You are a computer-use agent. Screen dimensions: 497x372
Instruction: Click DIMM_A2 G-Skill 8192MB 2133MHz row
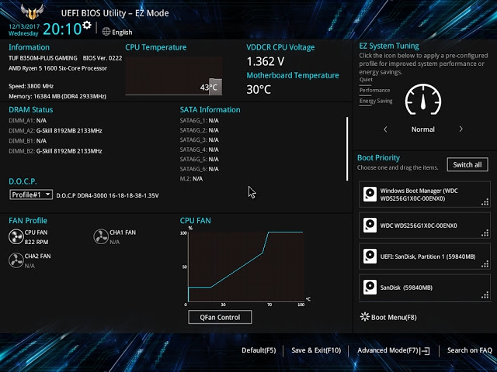55,131
